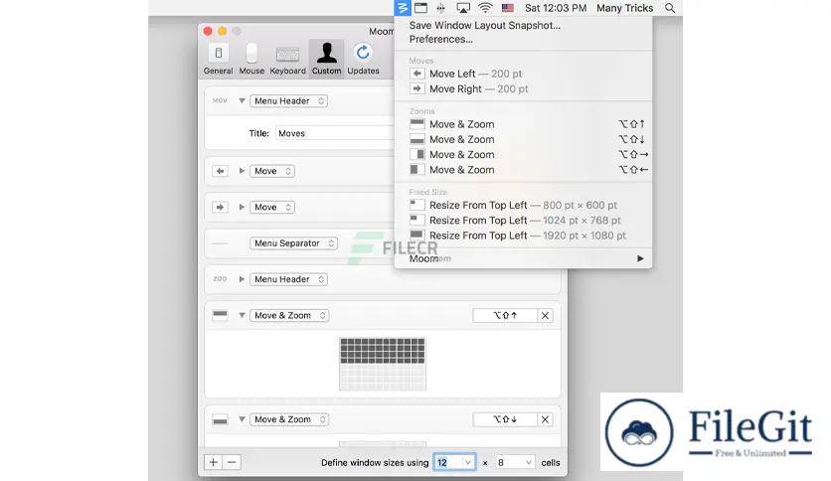
Task: Open the General preferences tab
Action: (218, 59)
